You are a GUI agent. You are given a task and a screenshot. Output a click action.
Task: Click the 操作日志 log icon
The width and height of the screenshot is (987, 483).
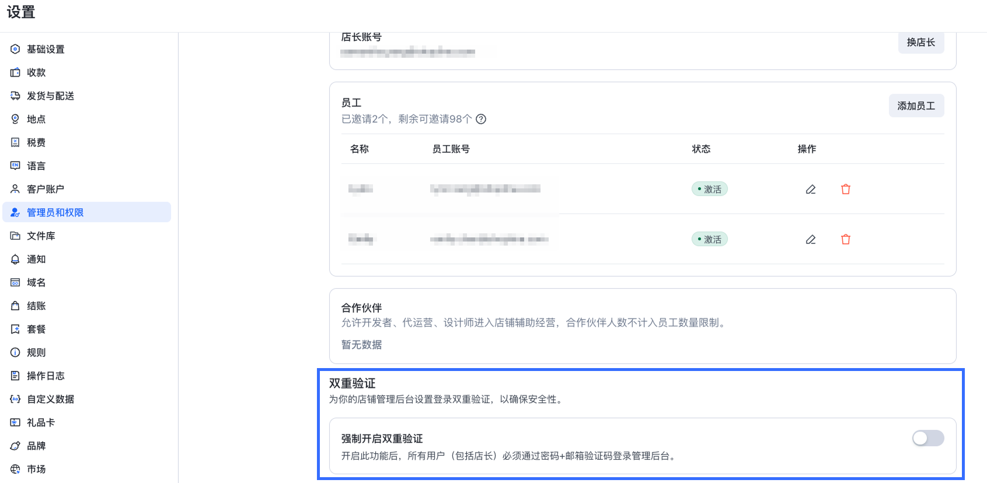(15, 376)
